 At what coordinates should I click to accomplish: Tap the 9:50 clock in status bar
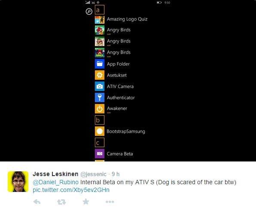click(x=167, y=3)
